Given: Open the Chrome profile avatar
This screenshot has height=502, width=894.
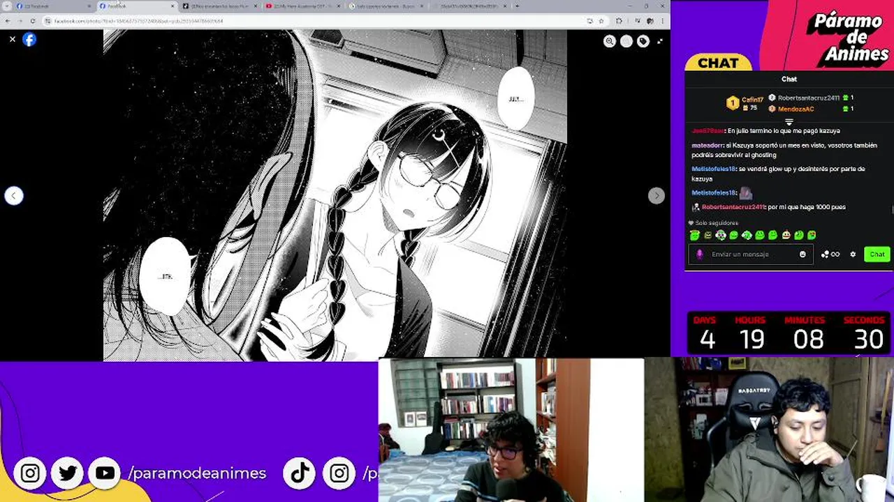Looking at the screenshot, I should coord(649,21).
